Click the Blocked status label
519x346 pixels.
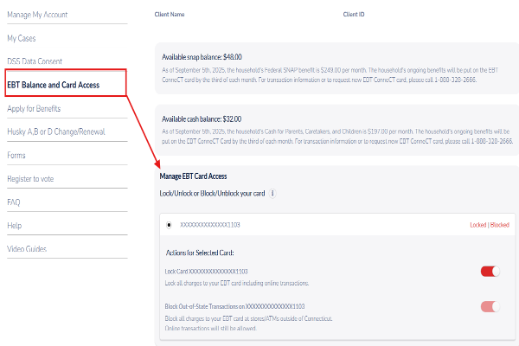click(x=499, y=225)
